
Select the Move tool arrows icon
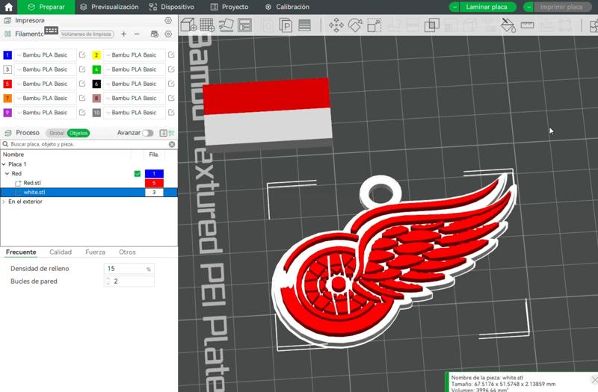336,25
